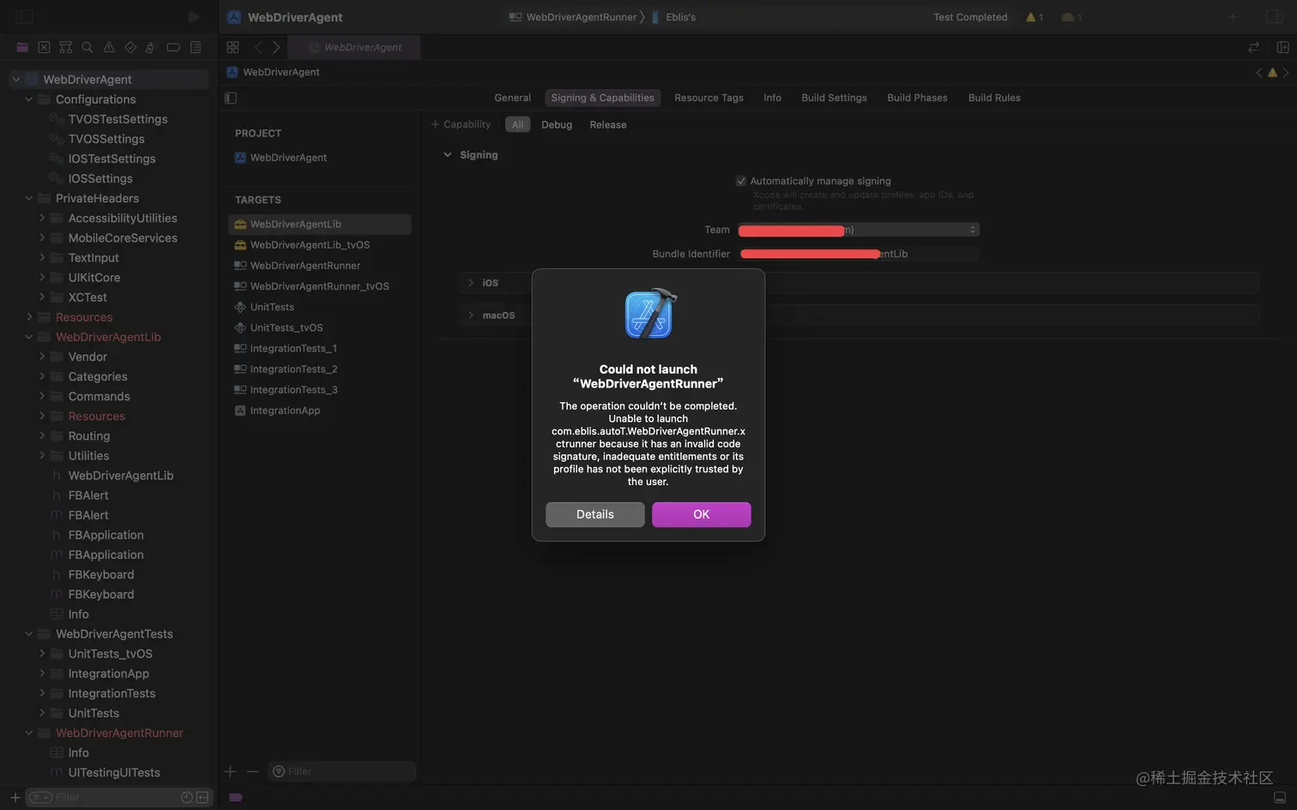Screen dimensions: 1297x810
Task: Toggle the navigator sidebar icon
Action: [x=25, y=17]
